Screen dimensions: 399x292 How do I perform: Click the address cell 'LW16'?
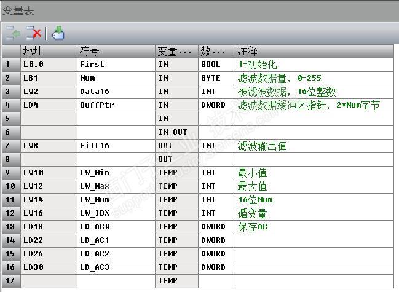pyautogui.click(x=49, y=213)
